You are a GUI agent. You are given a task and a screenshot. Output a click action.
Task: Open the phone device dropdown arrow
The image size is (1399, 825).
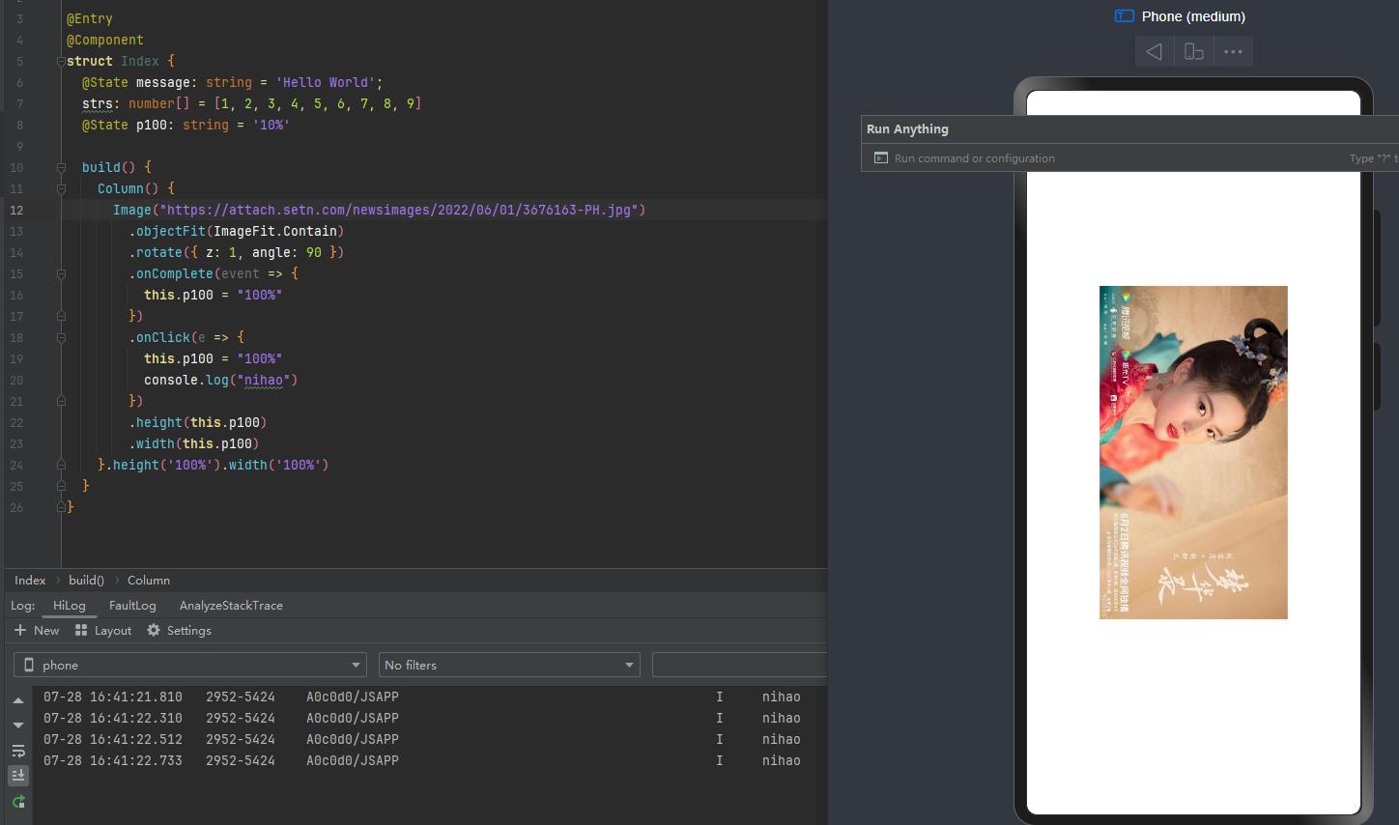click(x=357, y=665)
